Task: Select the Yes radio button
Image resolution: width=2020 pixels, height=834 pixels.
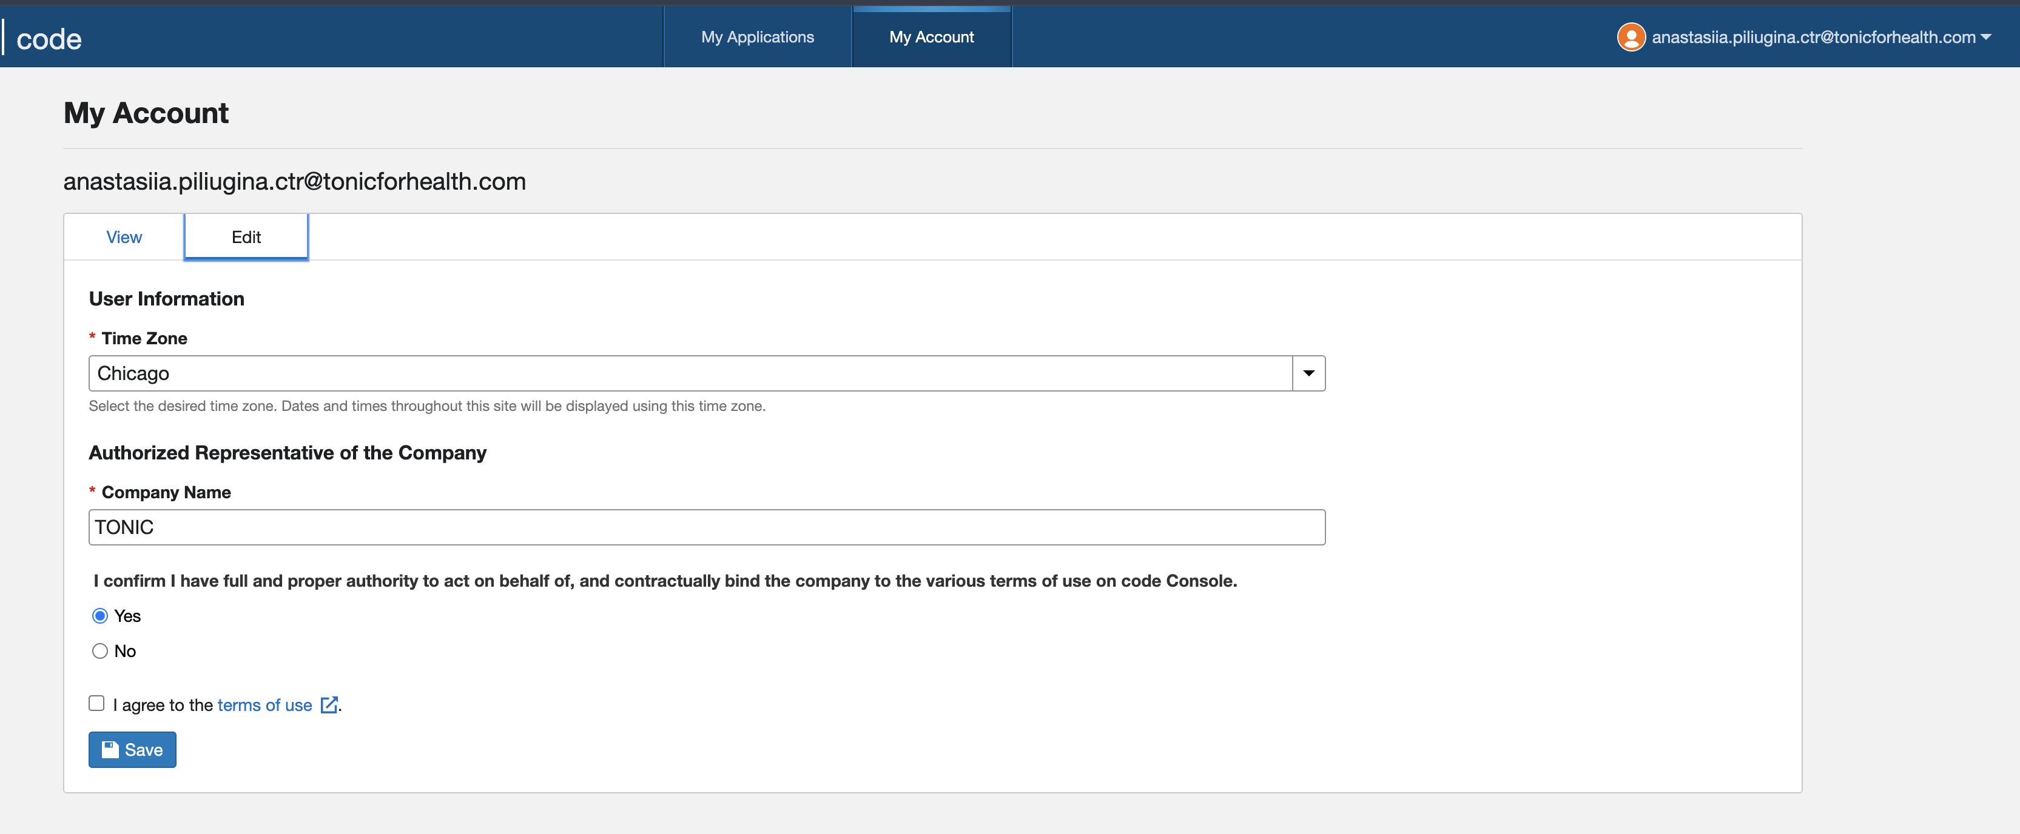Action: tap(99, 616)
